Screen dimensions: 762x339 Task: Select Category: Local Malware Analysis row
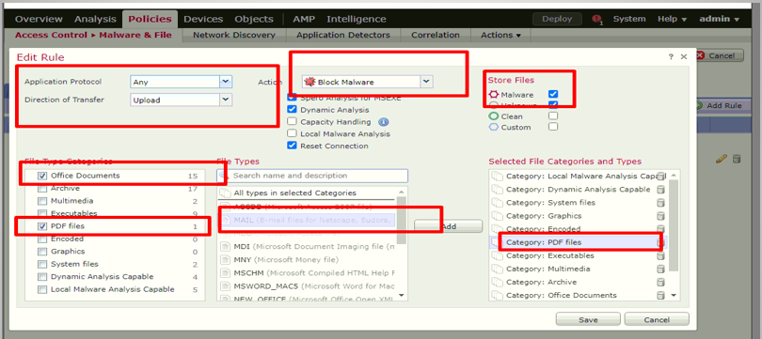click(579, 176)
